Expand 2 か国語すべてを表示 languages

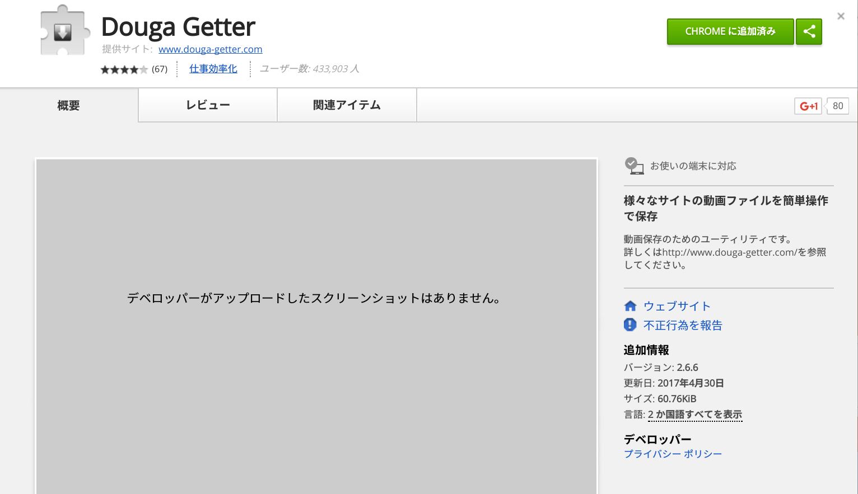point(695,415)
